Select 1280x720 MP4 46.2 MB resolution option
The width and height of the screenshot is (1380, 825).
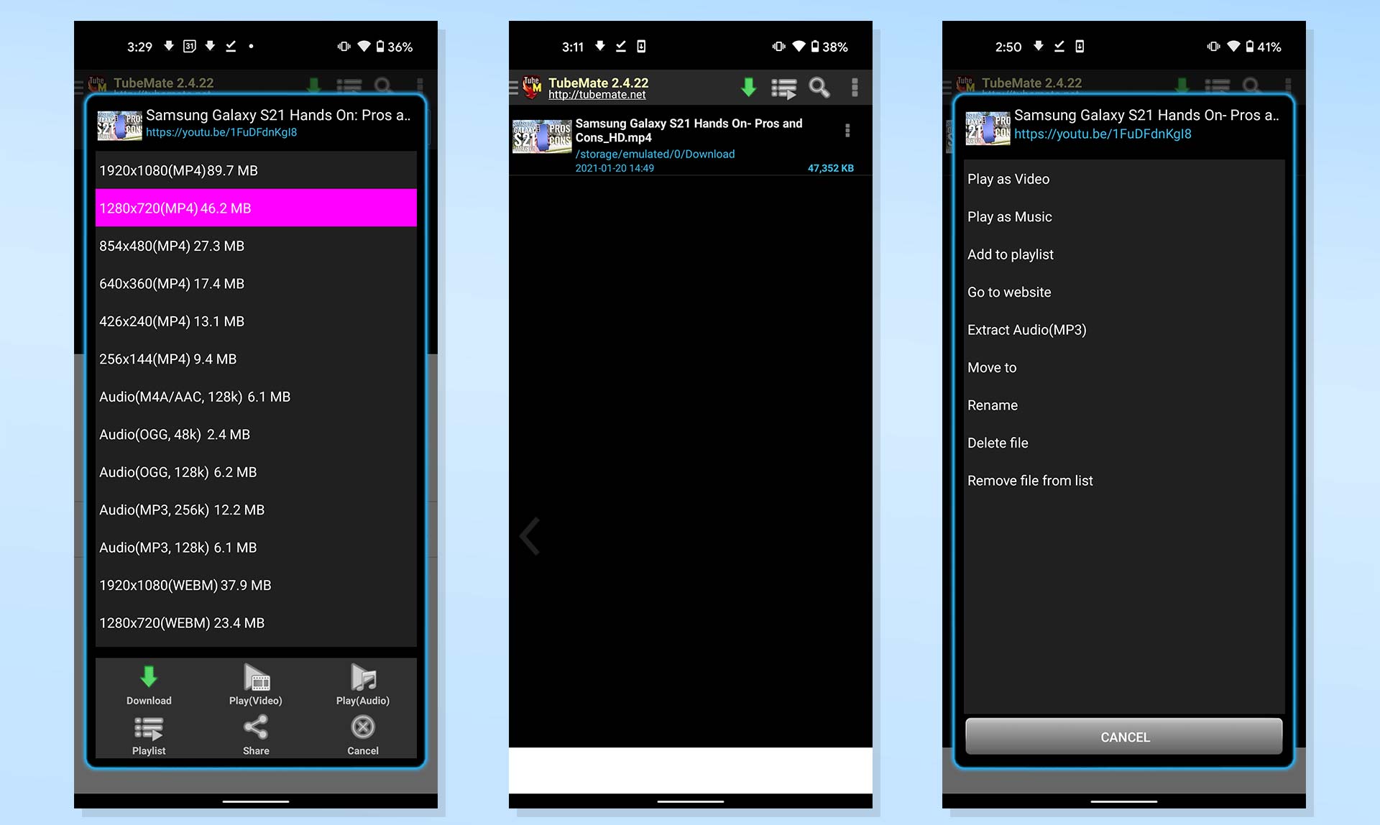click(x=257, y=207)
